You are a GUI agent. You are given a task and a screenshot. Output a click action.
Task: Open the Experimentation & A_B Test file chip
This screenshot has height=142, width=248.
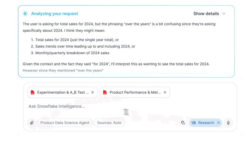63,92
